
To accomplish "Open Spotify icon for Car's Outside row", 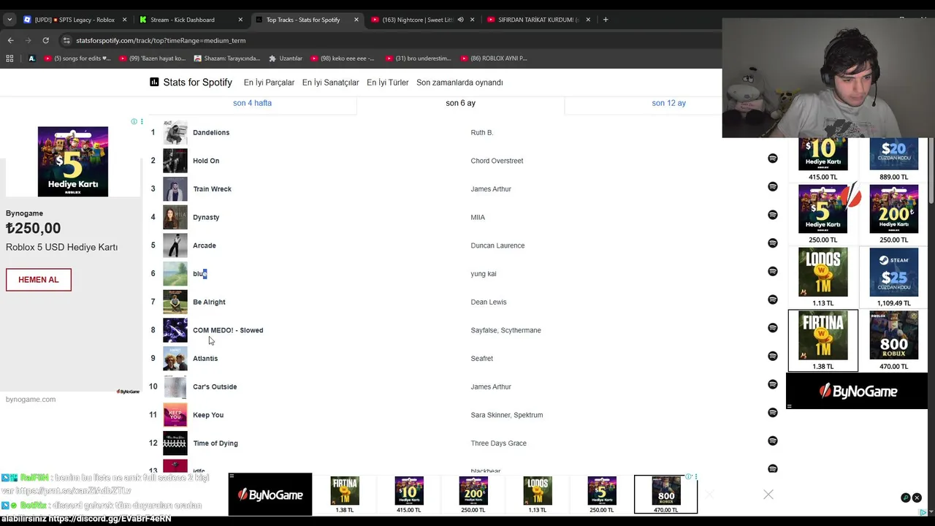I will [773, 384].
